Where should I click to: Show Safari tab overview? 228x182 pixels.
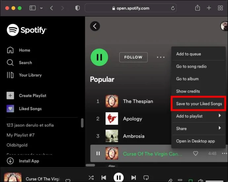tap(220, 8)
